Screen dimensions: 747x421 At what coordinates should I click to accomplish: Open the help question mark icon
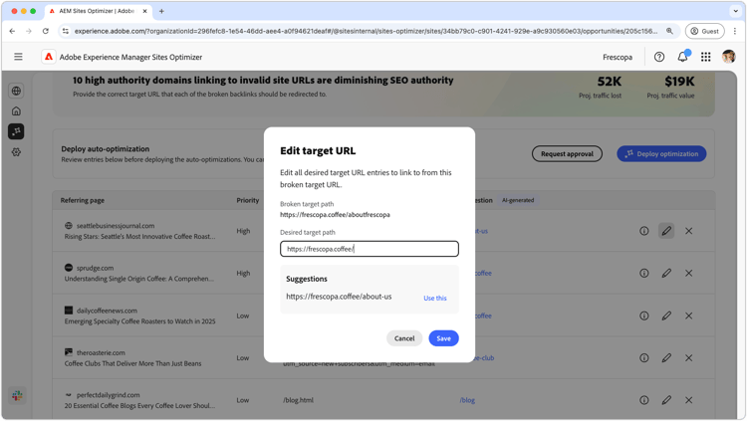coord(659,57)
